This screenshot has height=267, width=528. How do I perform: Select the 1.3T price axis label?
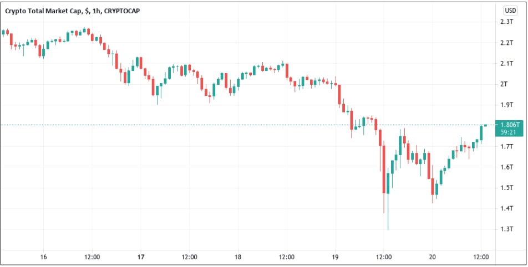(x=506, y=229)
